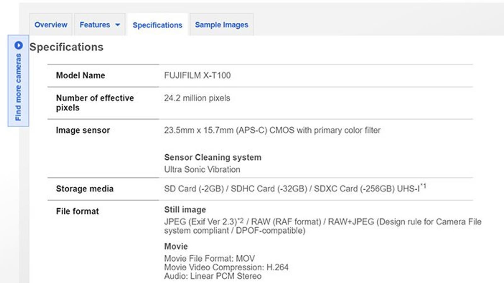Click the Features tab label
This screenshot has height=283, width=504.
pos(94,25)
